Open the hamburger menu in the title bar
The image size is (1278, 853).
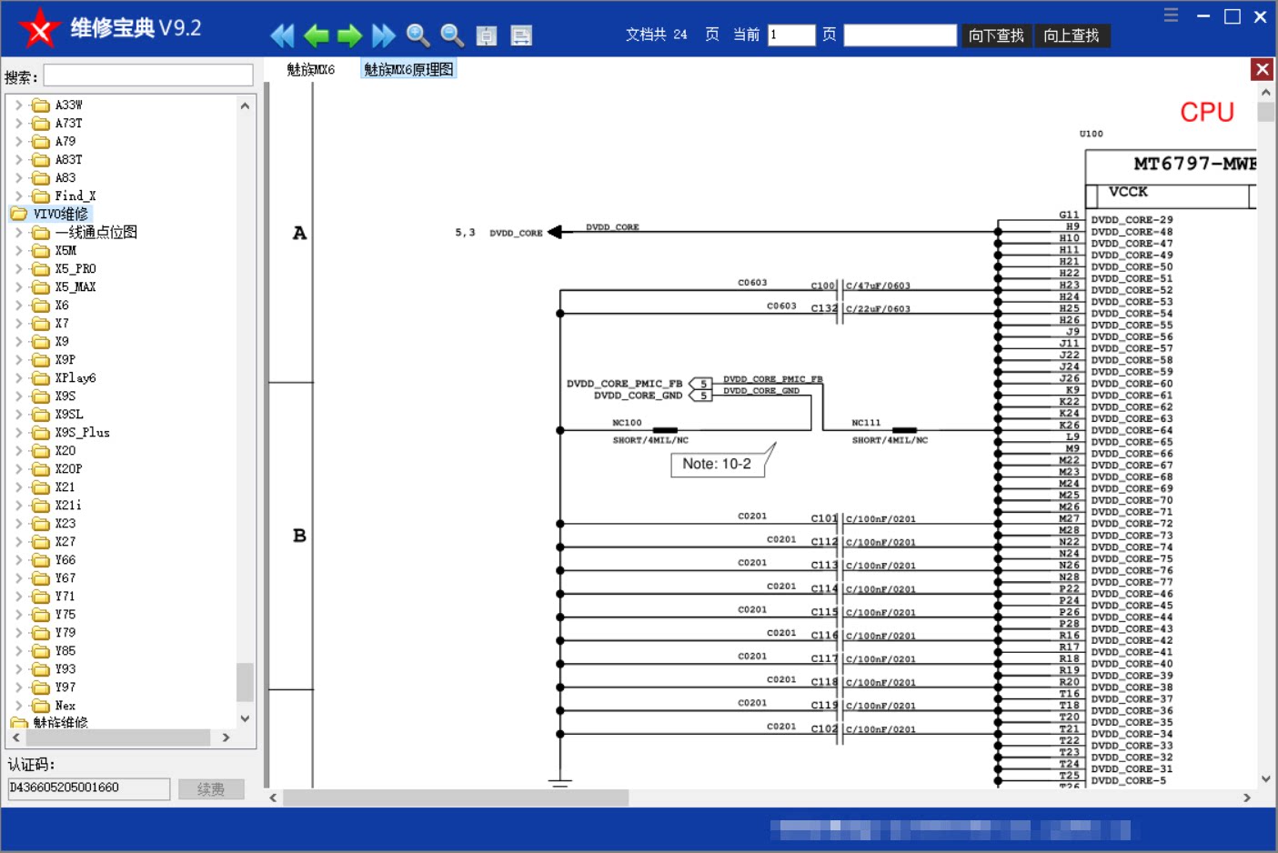(1171, 15)
